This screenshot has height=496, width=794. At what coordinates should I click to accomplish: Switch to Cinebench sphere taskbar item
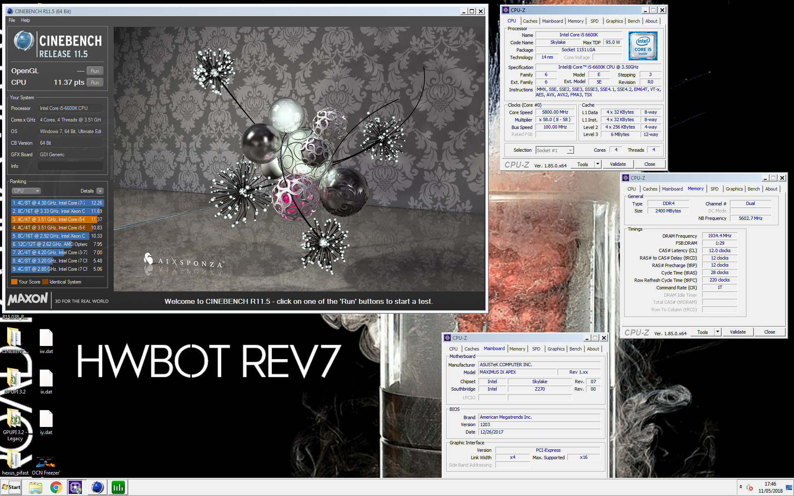[x=98, y=488]
